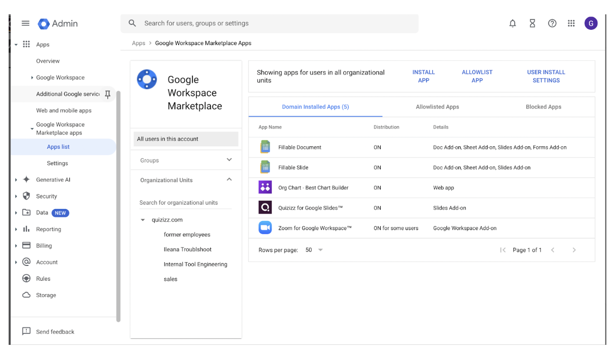Click the Google Workspace Marketplace logo

(x=147, y=79)
